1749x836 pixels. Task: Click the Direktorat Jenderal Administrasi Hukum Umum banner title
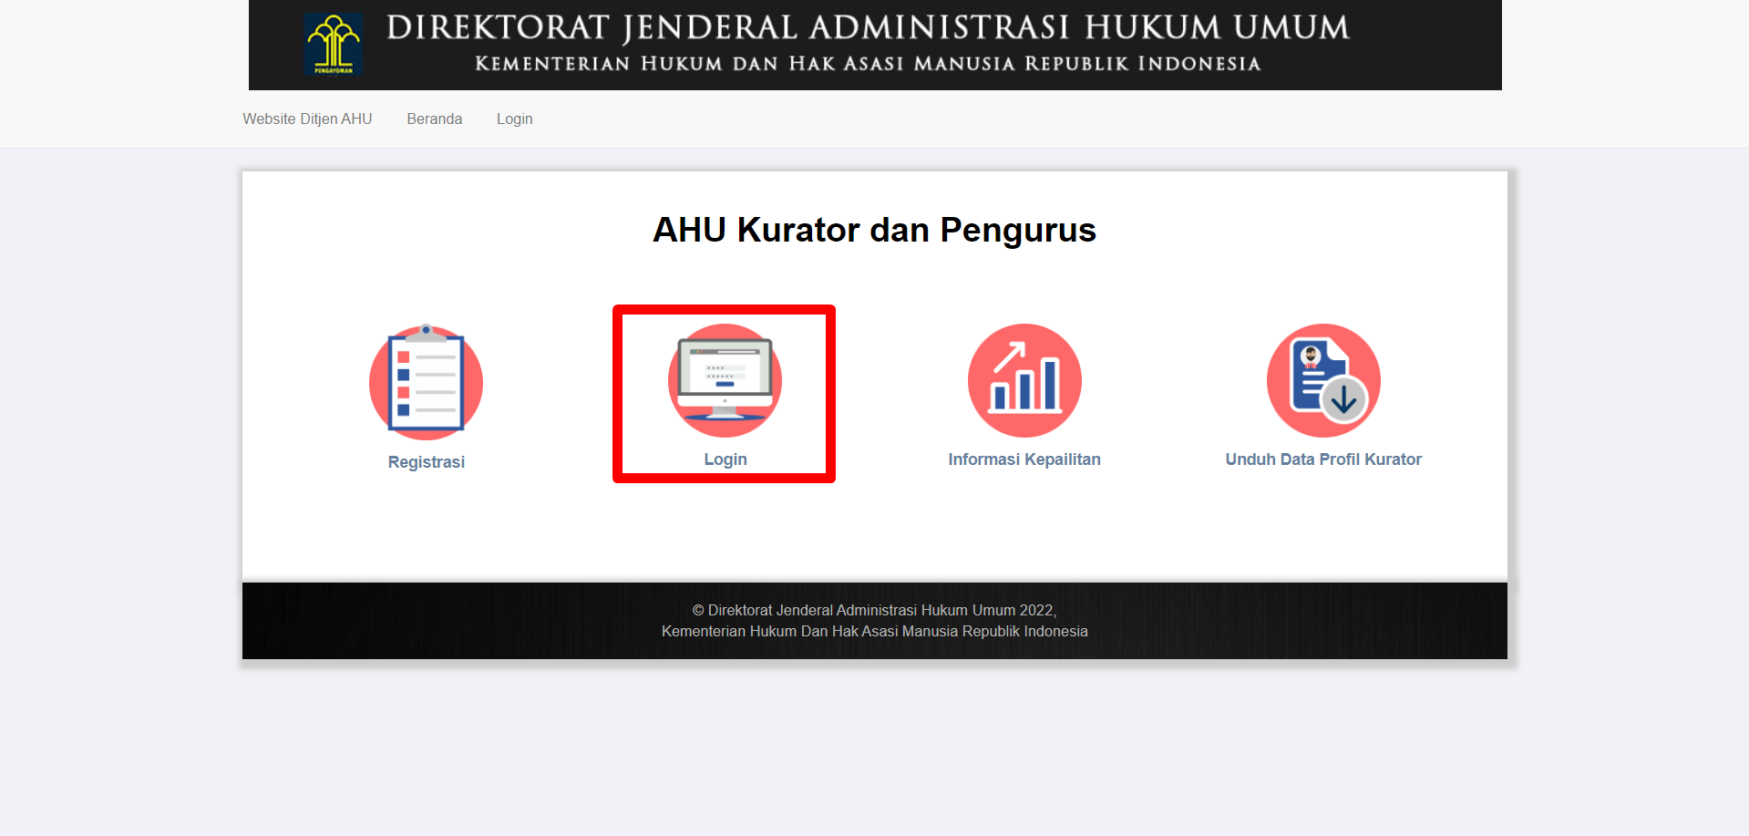point(867,27)
